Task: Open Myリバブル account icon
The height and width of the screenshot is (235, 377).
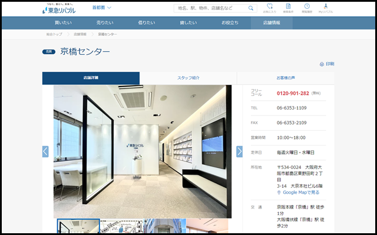Action: [x=326, y=8]
